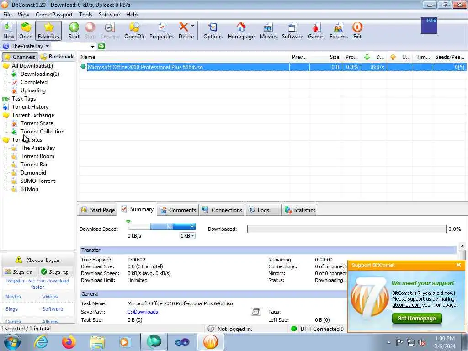Select All Downloads(1) in the tree
Viewport: 468px width, 351px height.
(32, 66)
